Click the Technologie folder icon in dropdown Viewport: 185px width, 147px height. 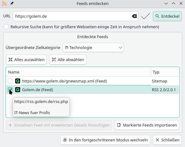pos(67,47)
